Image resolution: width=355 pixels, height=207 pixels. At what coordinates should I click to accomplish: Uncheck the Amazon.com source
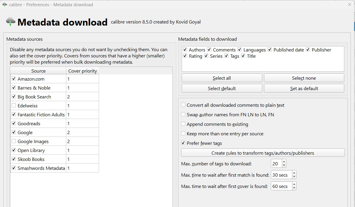[x=14, y=79]
